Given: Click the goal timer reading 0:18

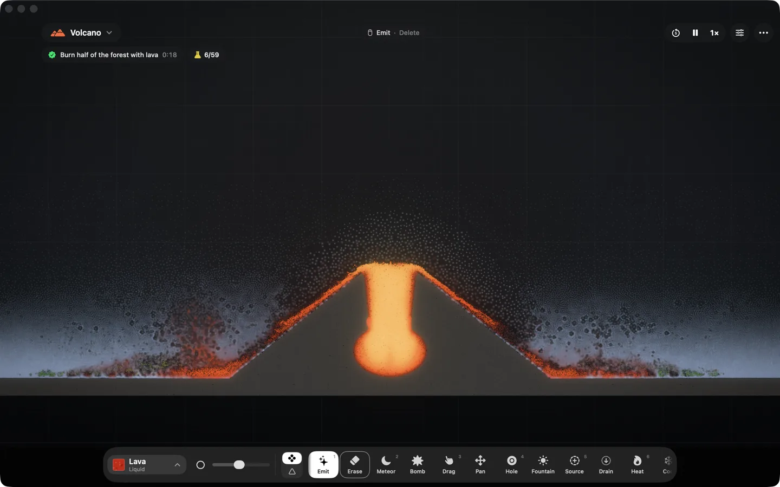Looking at the screenshot, I should (170, 55).
